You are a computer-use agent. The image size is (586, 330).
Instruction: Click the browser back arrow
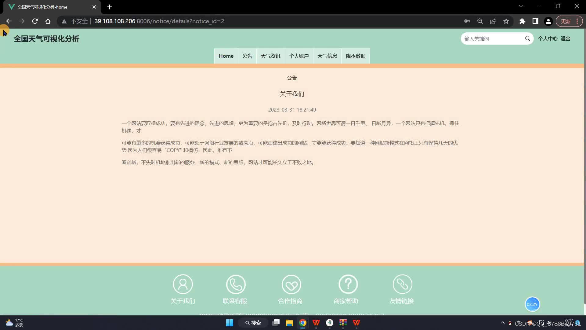pos(9,21)
